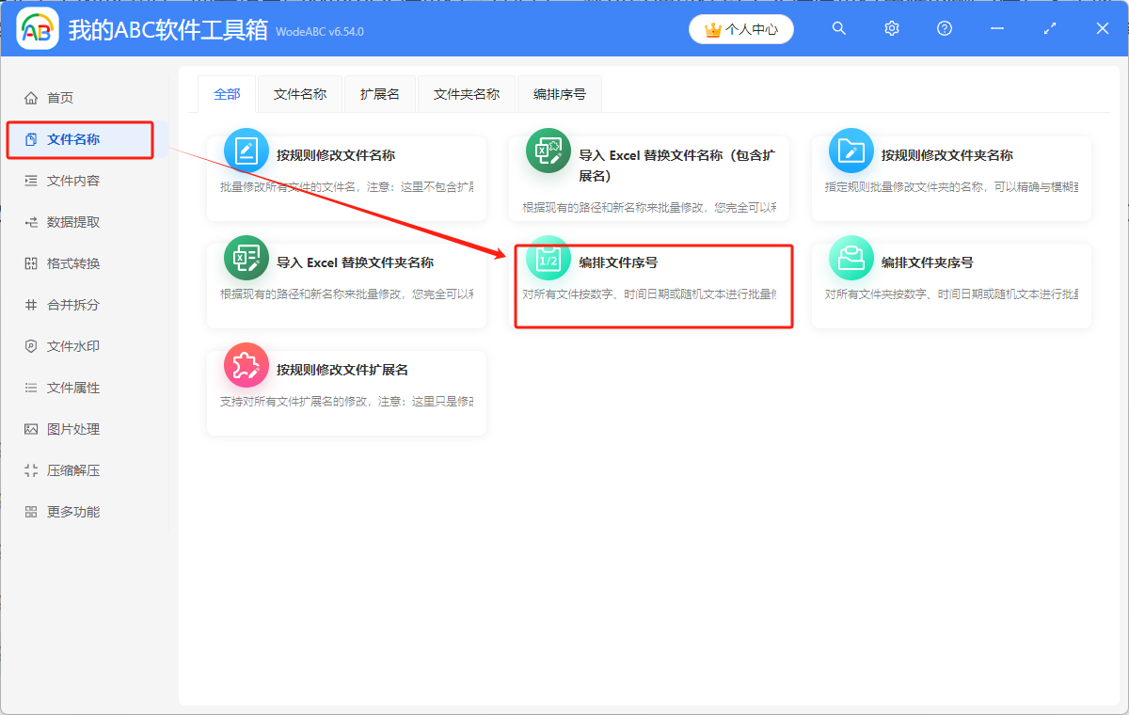Click the search magnifier icon in title bar
Viewport: 1129px width, 715px height.
pos(839,29)
